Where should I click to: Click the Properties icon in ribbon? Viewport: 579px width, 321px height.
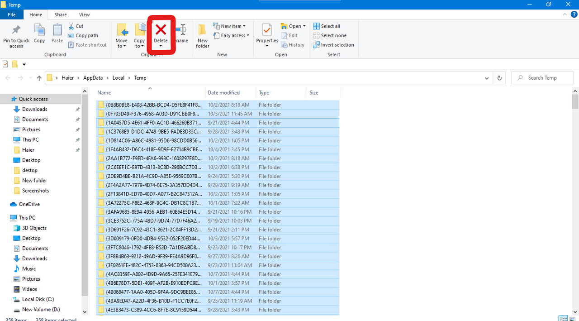267,30
